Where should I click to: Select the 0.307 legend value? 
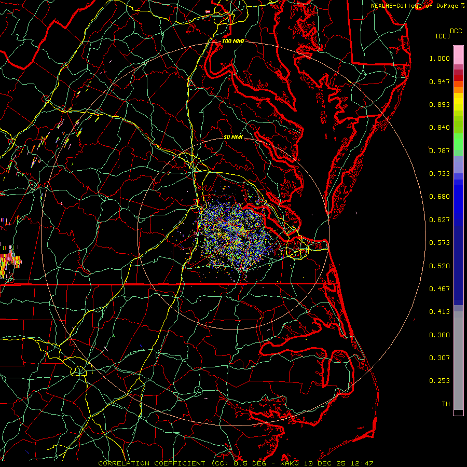pyautogui.click(x=439, y=358)
